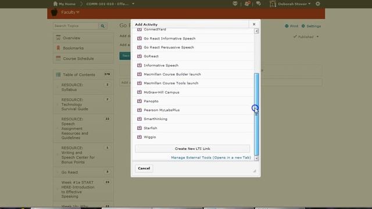Click the Course Schedule calendar icon
Viewport: 372px width, 209px height.
click(58, 58)
